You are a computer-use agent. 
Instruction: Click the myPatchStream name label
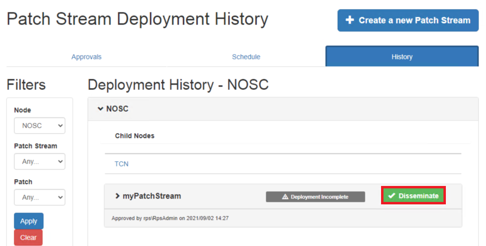pyautogui.click(x=152, y=196)
